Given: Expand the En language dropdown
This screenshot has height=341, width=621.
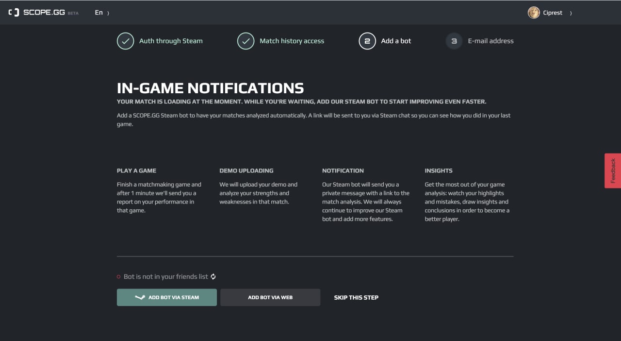Looking at the screenshot, I should (102, 13).
